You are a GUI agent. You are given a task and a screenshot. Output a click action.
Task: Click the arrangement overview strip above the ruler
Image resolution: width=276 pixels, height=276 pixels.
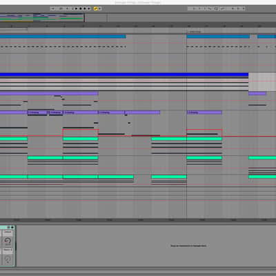(138, 18)
